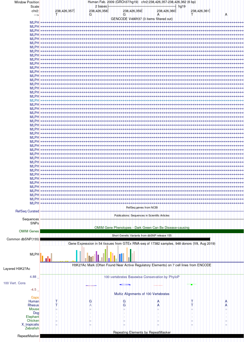The width and height of the screenshot is (244, 342).
Task: Click the Layered H3K27Ac track label
Action: coord(17,269)
